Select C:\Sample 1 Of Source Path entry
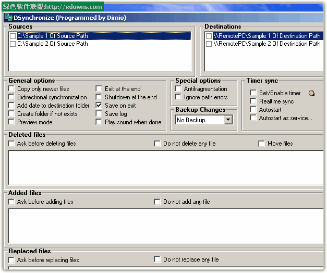The image size is (327, 273). point(52,36)
